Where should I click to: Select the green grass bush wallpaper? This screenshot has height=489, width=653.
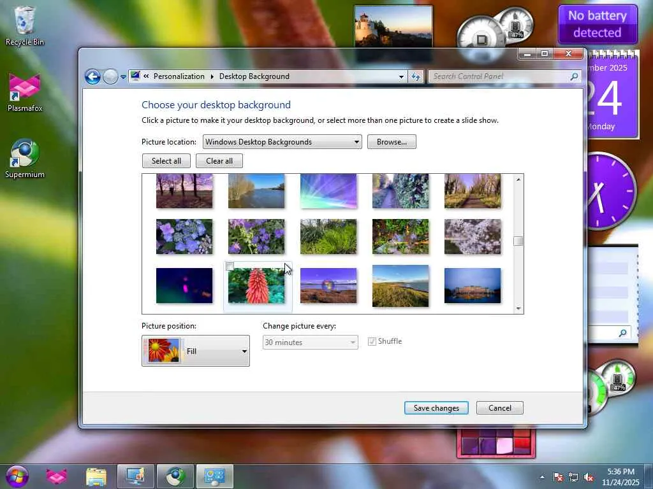pos(328,237)
